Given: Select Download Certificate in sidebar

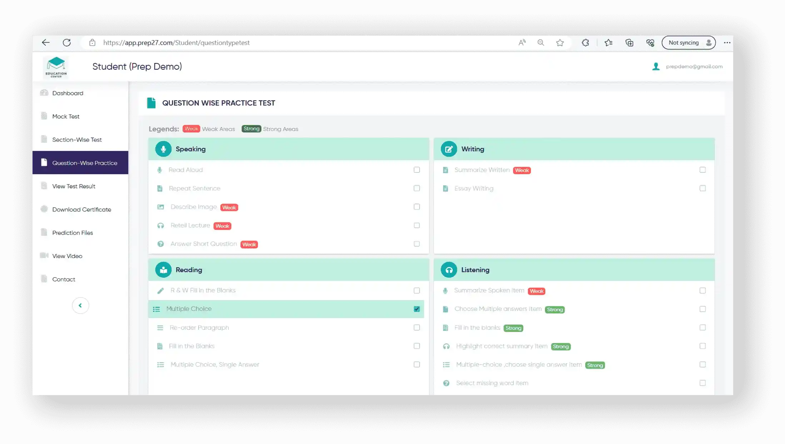Looking at the screenshot, I should coord(81,210).
